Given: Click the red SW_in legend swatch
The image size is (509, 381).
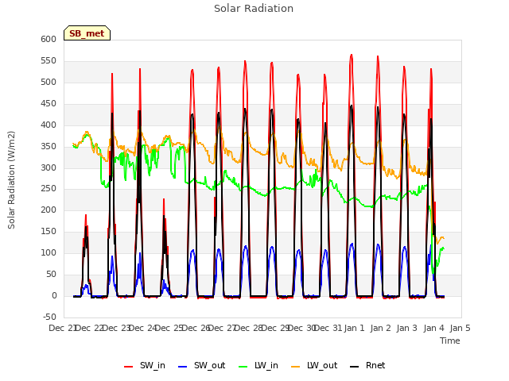Looking at the screenshot, I should (x=129, y=367).
